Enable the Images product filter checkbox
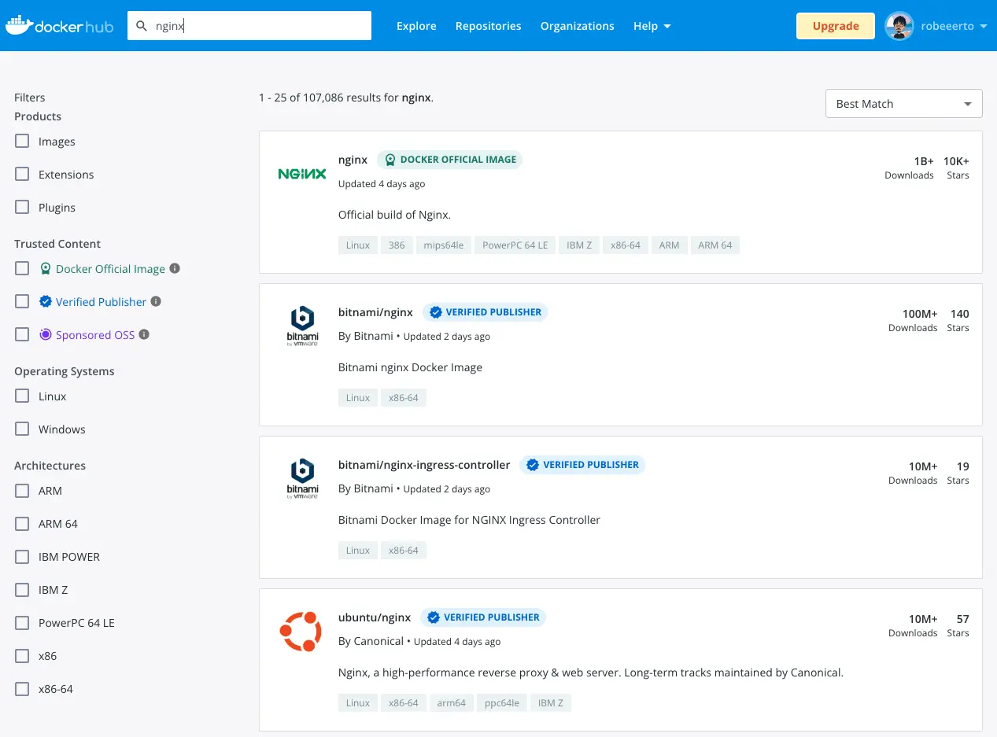The height and width of the screenshot is (737, 997). tap(23, 142)
